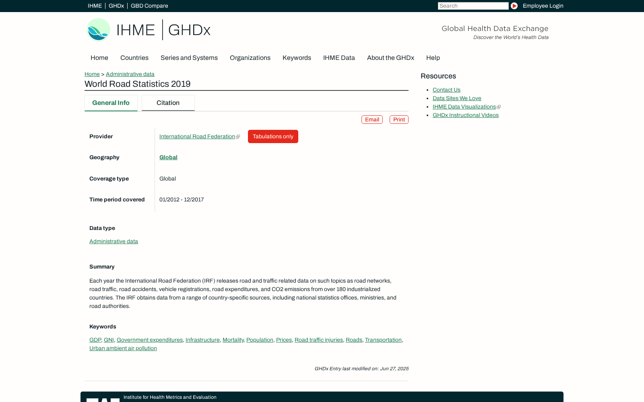Open Administrative data under Data type
The width and height of the screenshot is (644, 402).
tap(114, 241)
